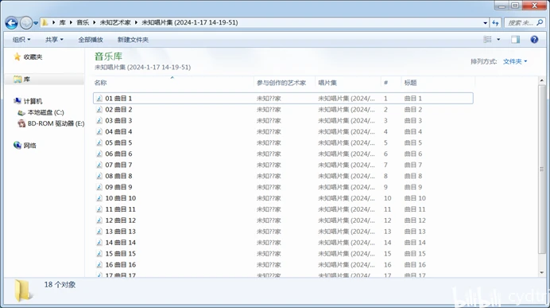This screenshot has height=308, width=550.
Task: Click music file icon of 04 曲目 4
Action: (99, 131)
